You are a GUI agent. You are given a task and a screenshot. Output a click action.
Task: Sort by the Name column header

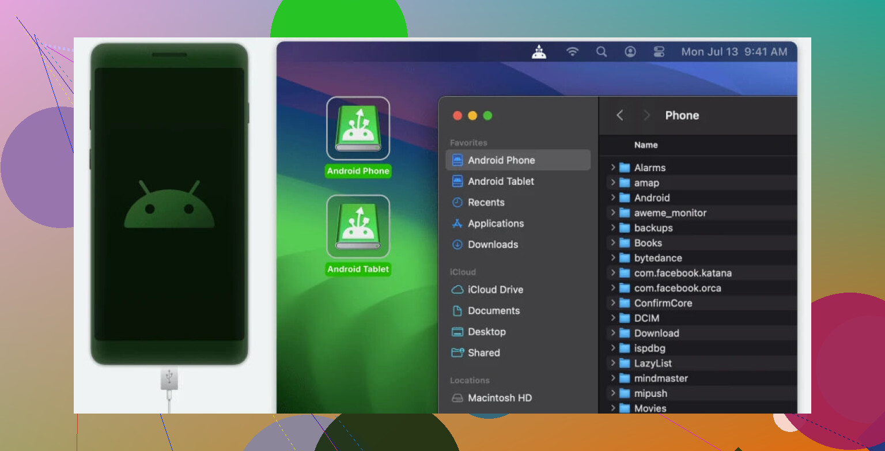[x=646, y=145]
